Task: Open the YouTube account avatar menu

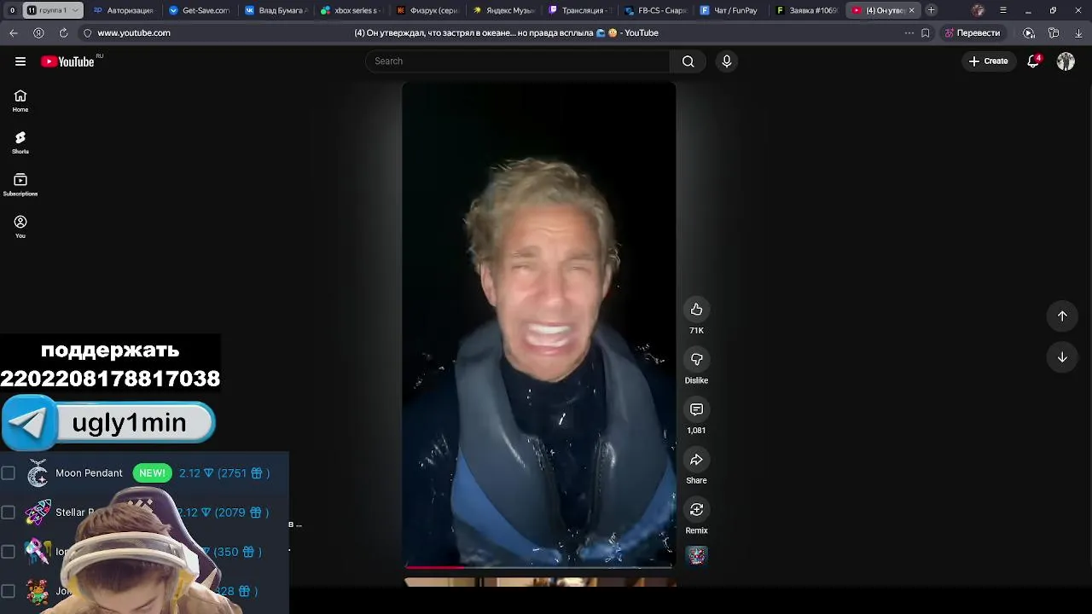Action: point(1066,61)
